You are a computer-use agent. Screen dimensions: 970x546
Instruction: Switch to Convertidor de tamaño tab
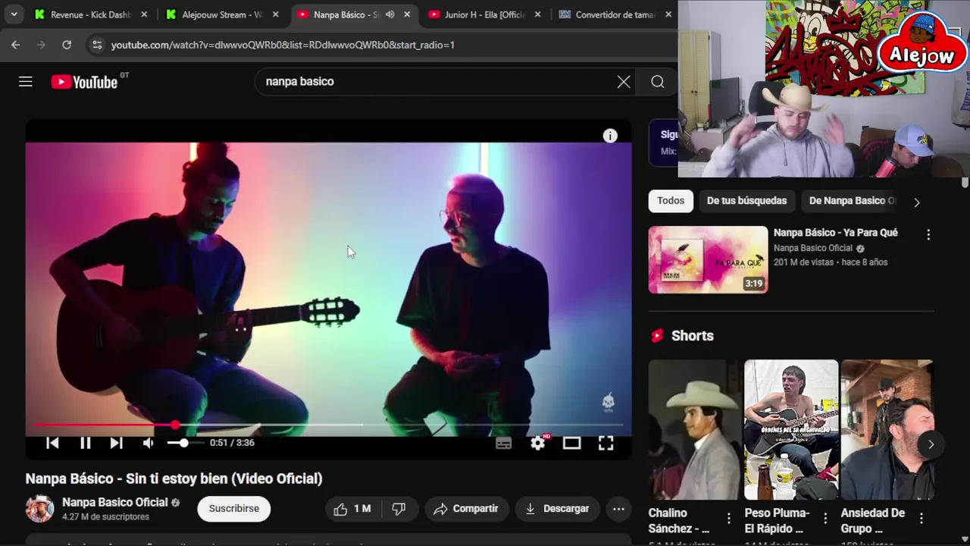pyautogui.click(x=615, y=14)
